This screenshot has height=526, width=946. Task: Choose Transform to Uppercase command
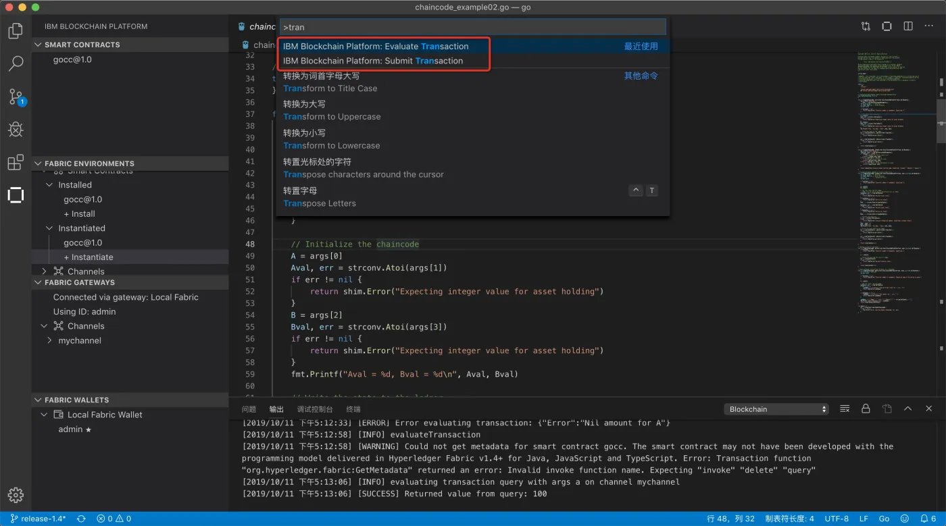[x=473, y=111]
